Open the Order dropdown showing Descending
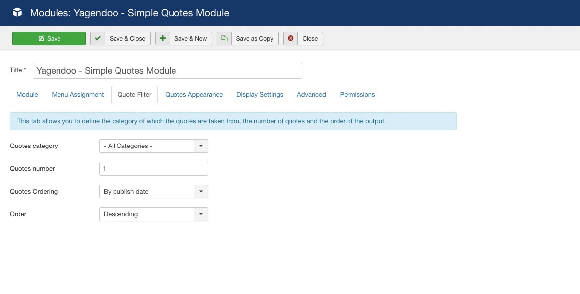The width and height of the screenshot is (580, 294). coord(154,214)
